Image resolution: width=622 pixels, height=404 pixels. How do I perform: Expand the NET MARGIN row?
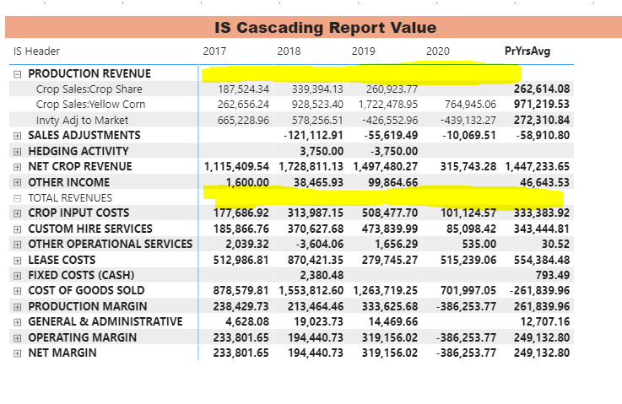click(x=17, y=353)
